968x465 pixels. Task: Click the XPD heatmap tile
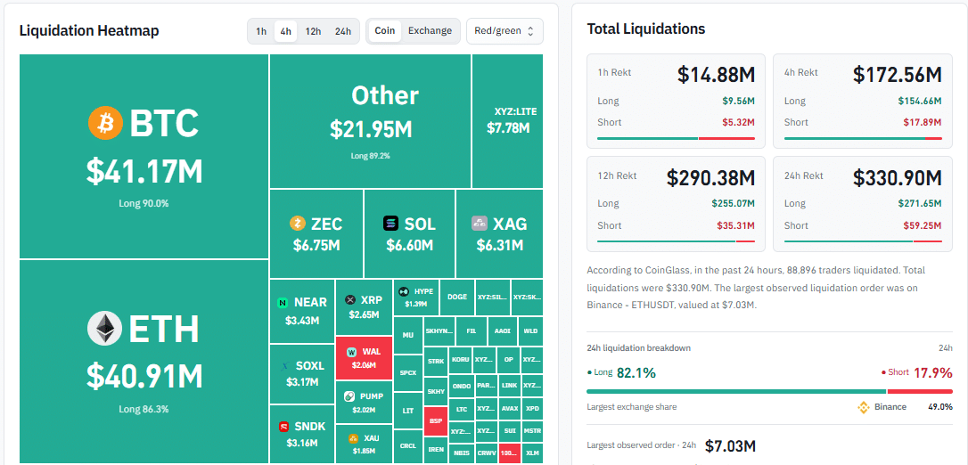point(532,409)
